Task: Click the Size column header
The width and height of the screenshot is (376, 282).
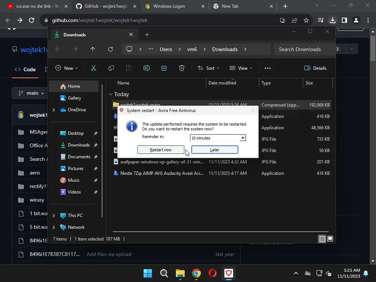Action: [x=318, y=83]
